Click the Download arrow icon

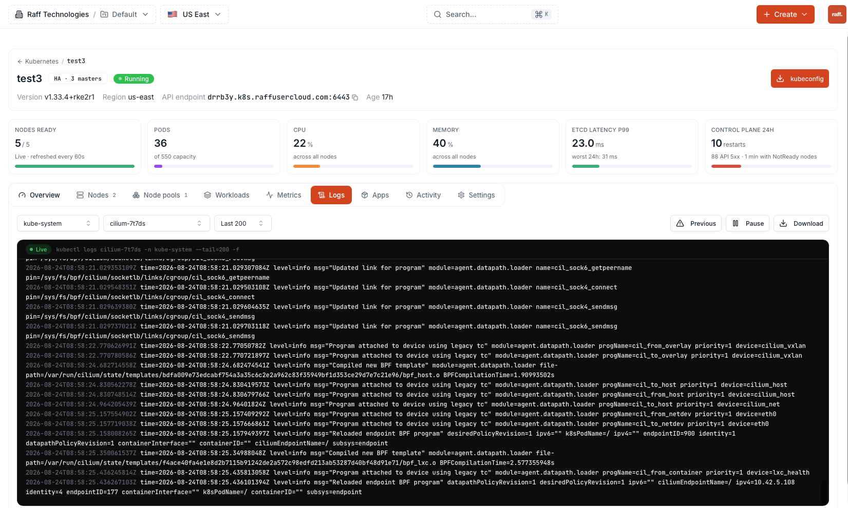click(x=783, y=223)
